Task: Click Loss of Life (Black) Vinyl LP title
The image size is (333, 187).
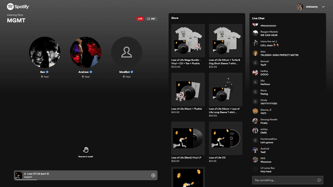Action: 186,157
